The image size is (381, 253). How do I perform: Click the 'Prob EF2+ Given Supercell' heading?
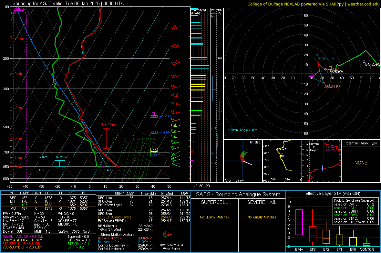point(354,200)
